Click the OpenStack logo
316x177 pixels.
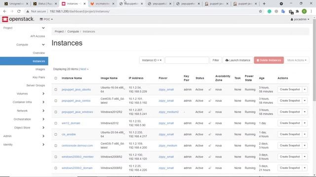point(18,19)
